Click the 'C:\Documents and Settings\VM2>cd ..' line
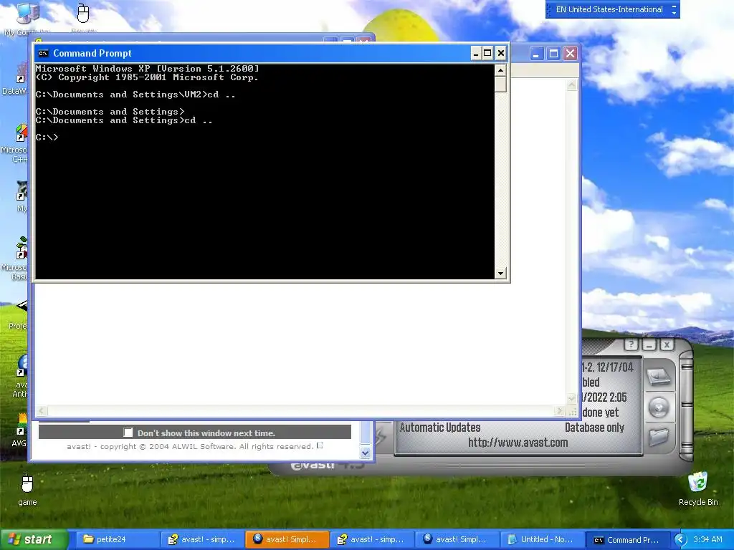Image resolution: width=734 pixels, height=550 pixels. [135, 95]
